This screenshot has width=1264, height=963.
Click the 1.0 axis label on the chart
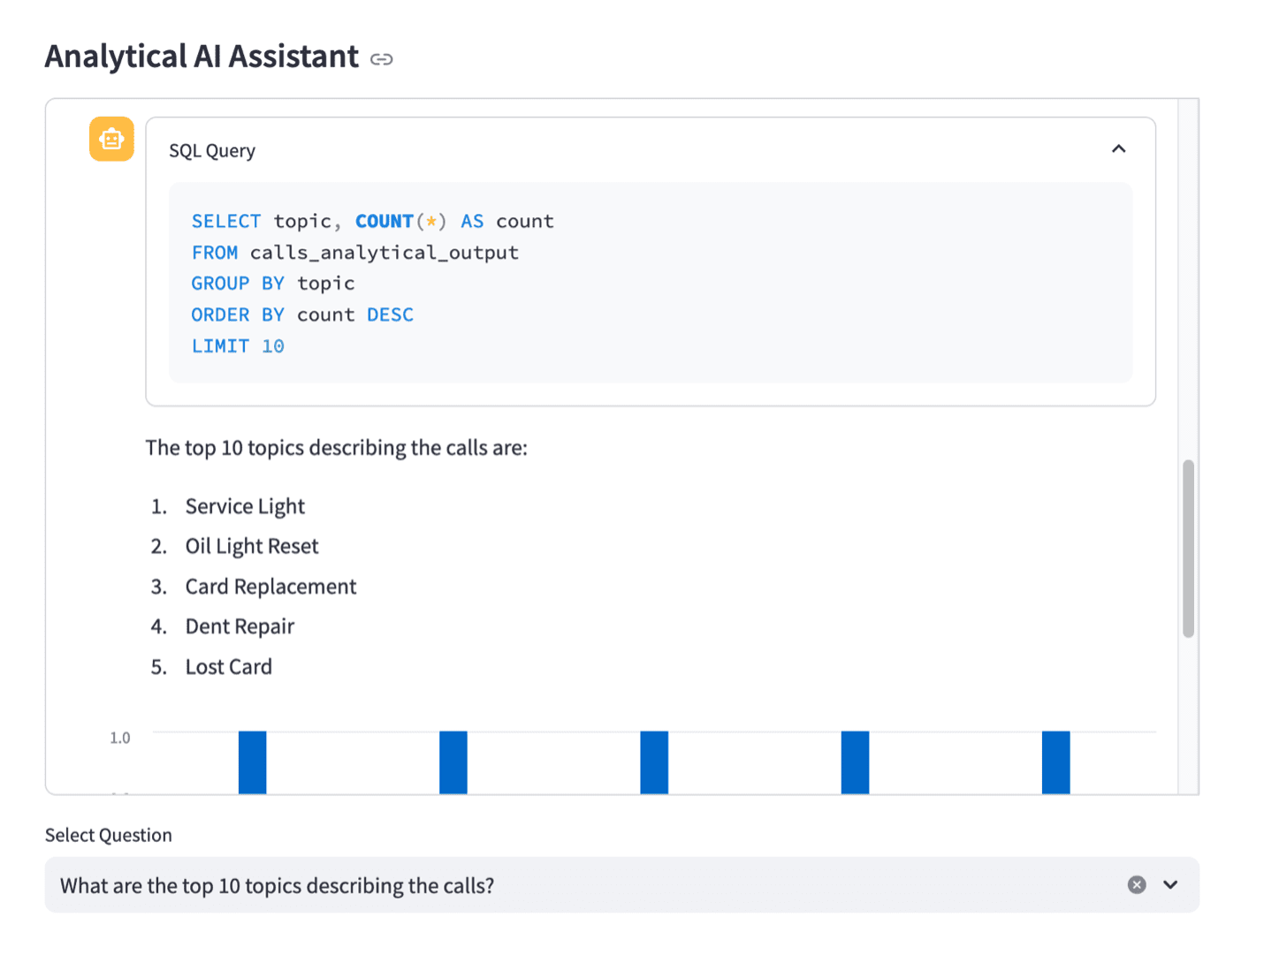click(x=120, y=738)
